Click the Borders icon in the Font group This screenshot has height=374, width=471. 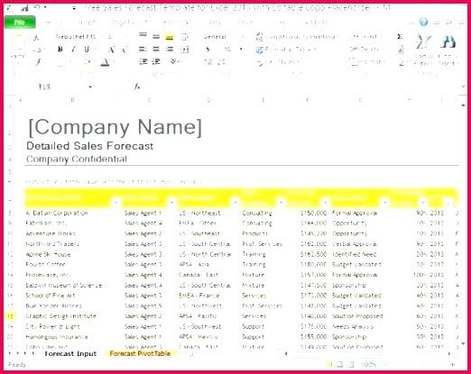tap(61, 62)
